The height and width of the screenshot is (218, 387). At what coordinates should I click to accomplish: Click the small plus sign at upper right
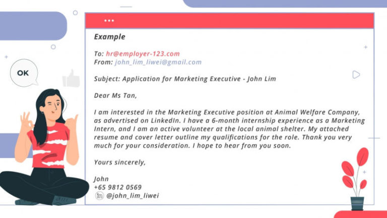tap(365, 47)
